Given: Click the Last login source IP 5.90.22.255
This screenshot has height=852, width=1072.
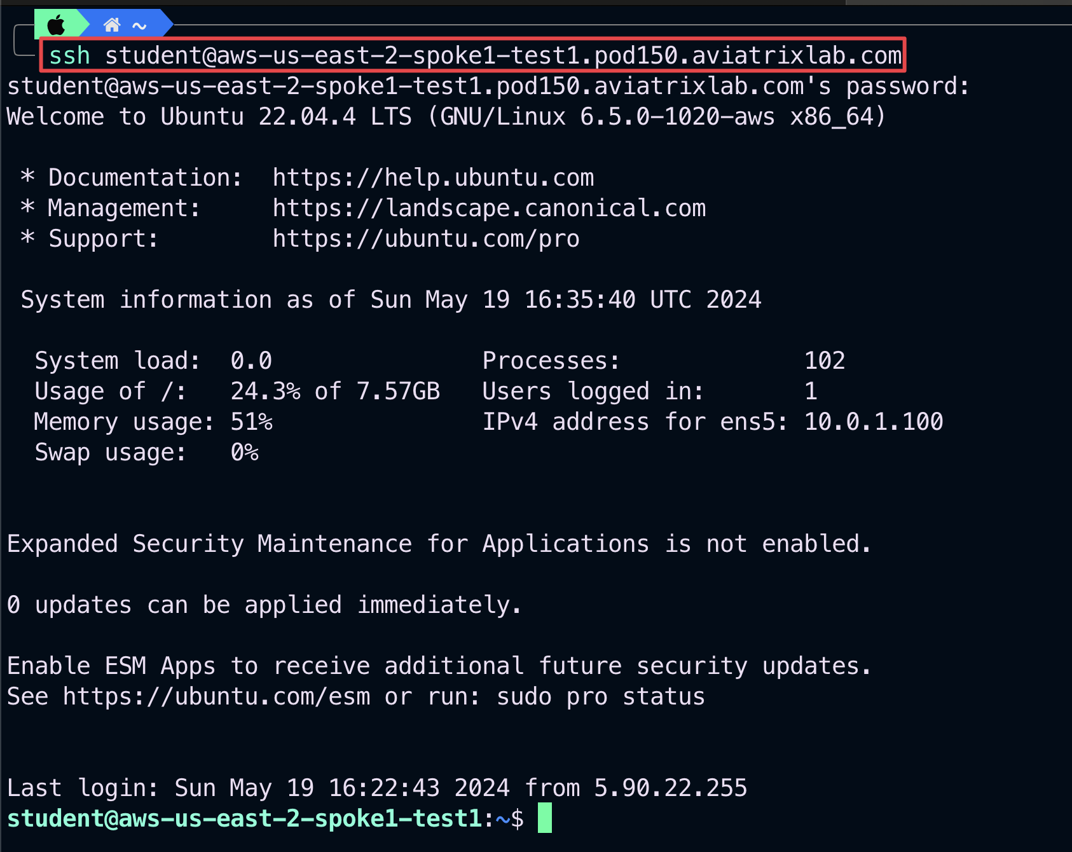Looking at the screenshot, I should pyautogui.click(x=670, y=788).
